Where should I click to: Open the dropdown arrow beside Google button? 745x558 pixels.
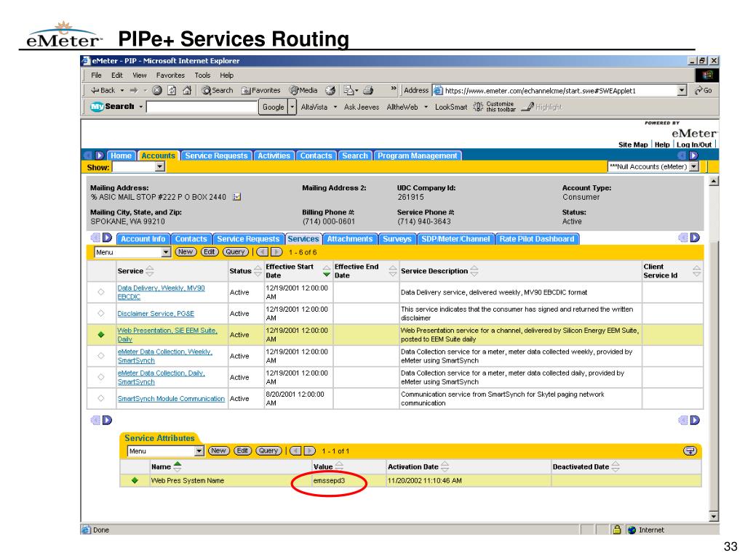point(292,107)
